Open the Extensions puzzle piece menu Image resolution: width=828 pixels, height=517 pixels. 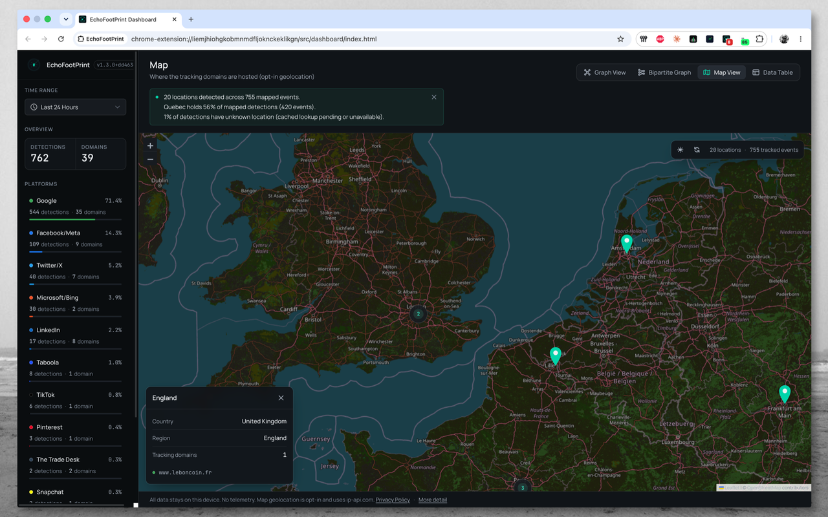760,39
